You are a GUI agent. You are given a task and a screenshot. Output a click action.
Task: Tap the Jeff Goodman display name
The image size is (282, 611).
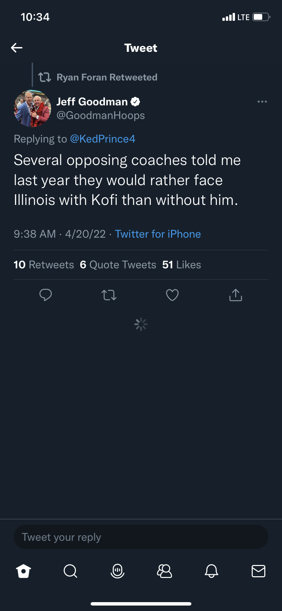pyautogui.click(x=92, y=102)
